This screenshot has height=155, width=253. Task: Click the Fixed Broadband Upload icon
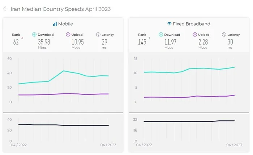(194, 35)
